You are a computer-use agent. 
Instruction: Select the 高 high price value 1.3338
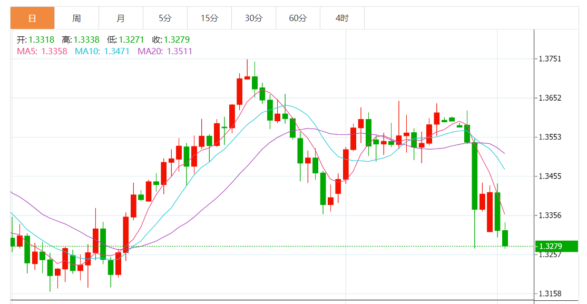click(86, 40)
